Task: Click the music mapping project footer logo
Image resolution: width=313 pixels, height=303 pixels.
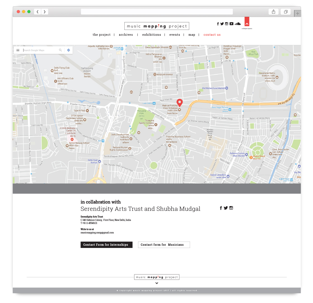Action: click(x=157, y=277)
